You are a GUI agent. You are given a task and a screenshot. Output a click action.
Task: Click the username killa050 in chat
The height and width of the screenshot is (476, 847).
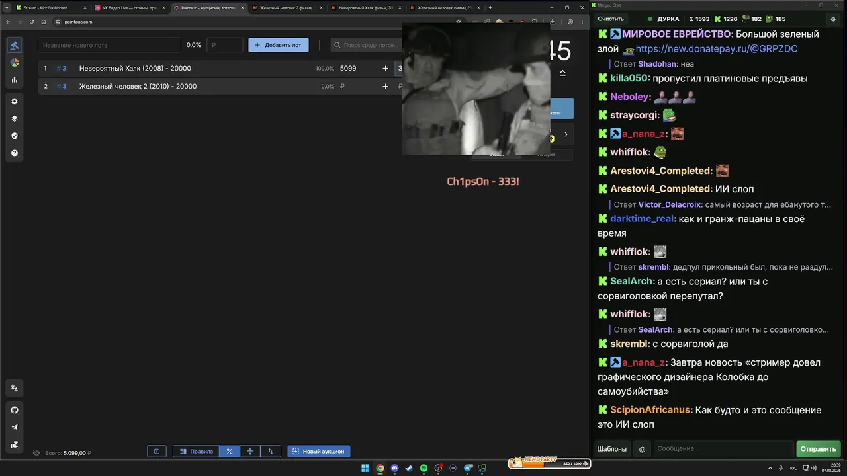(629, 79)
